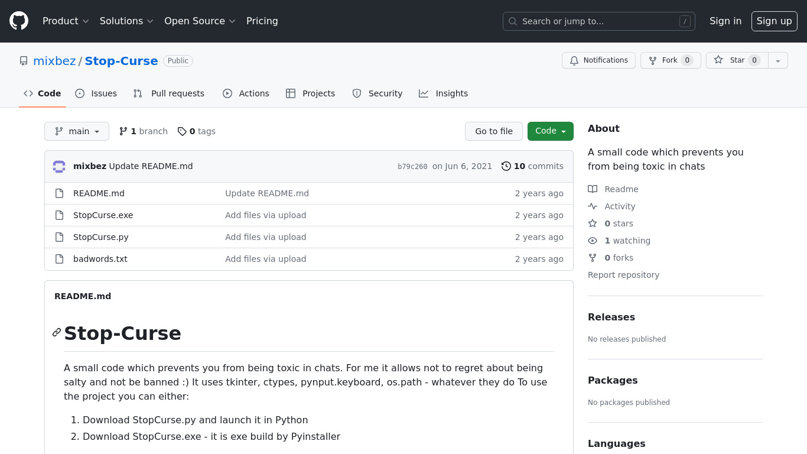Viewport: 807px width, 454px height.
Task: Switch to the Pull requests tab
Action: pyautogui.click(x=169, y=93)
